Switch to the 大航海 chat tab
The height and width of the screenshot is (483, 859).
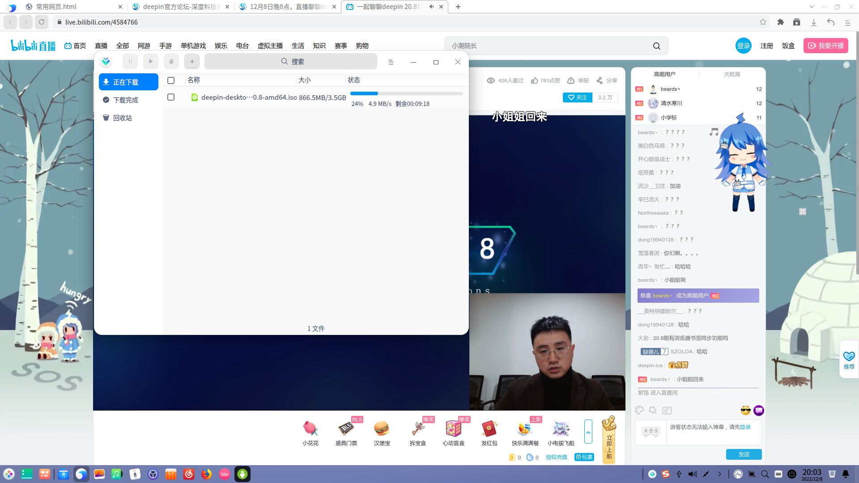click(732, 74)
